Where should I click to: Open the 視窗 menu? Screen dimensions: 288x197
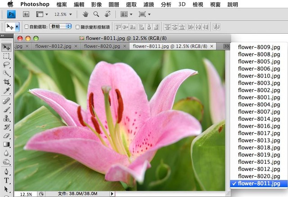(215, 4)
